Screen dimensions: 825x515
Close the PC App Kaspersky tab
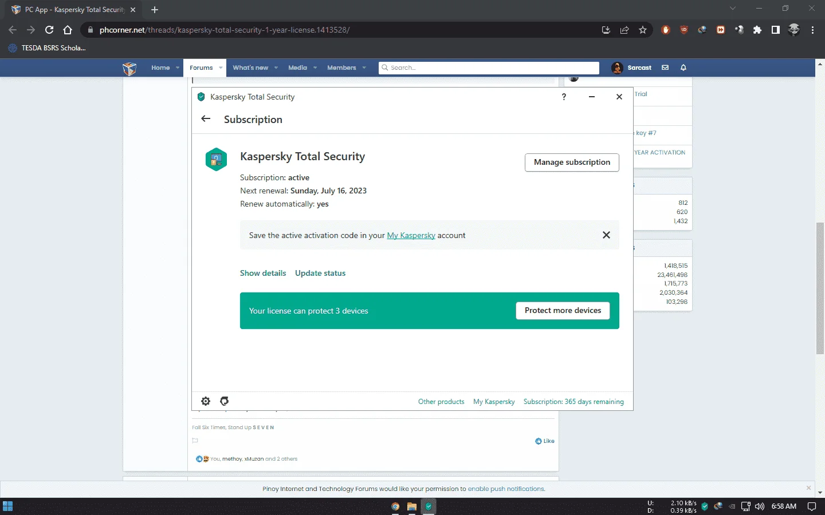click(x=133, y=10)
